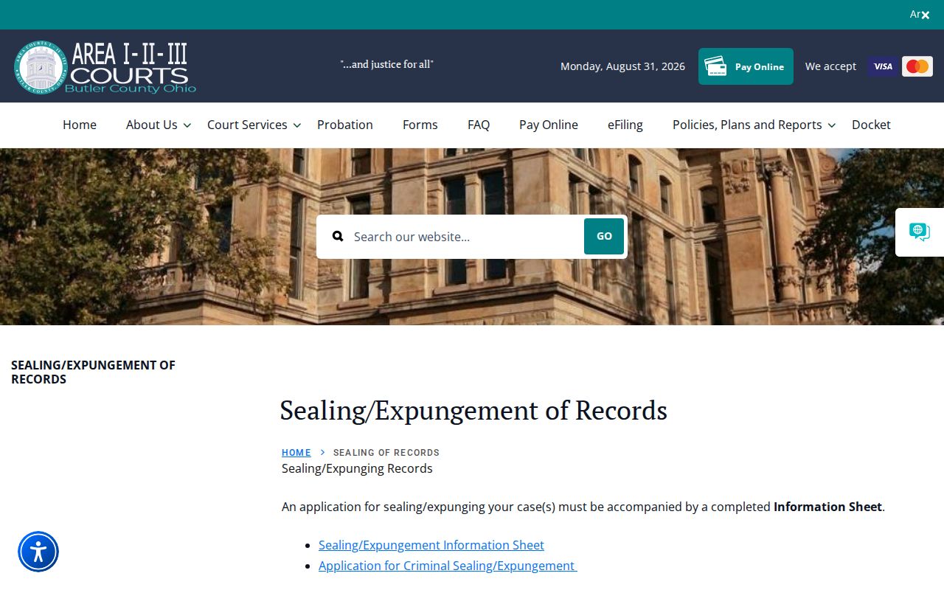Open the Docket menu item
This screenshot has height=590, width=944.
click(871, 125)
